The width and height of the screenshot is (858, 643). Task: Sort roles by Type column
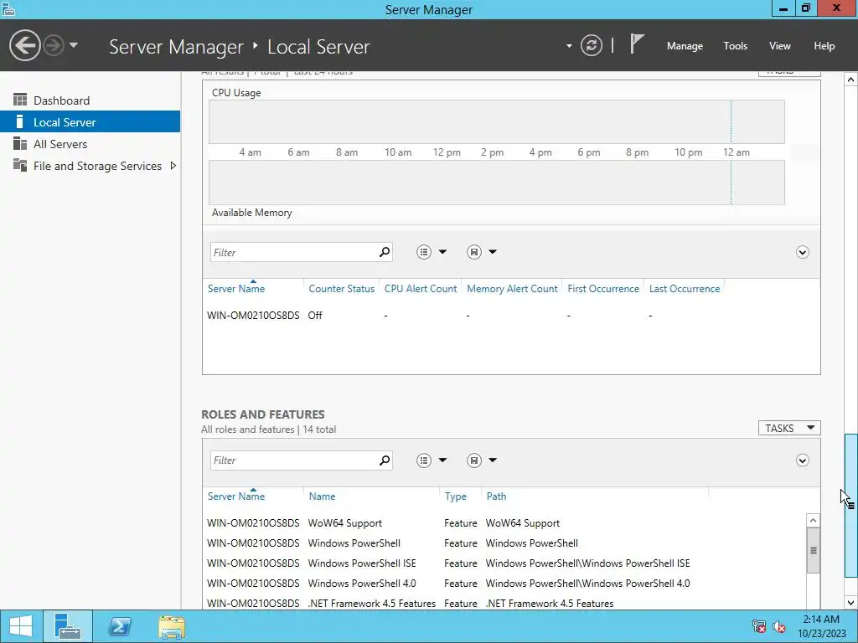[455, 496]
